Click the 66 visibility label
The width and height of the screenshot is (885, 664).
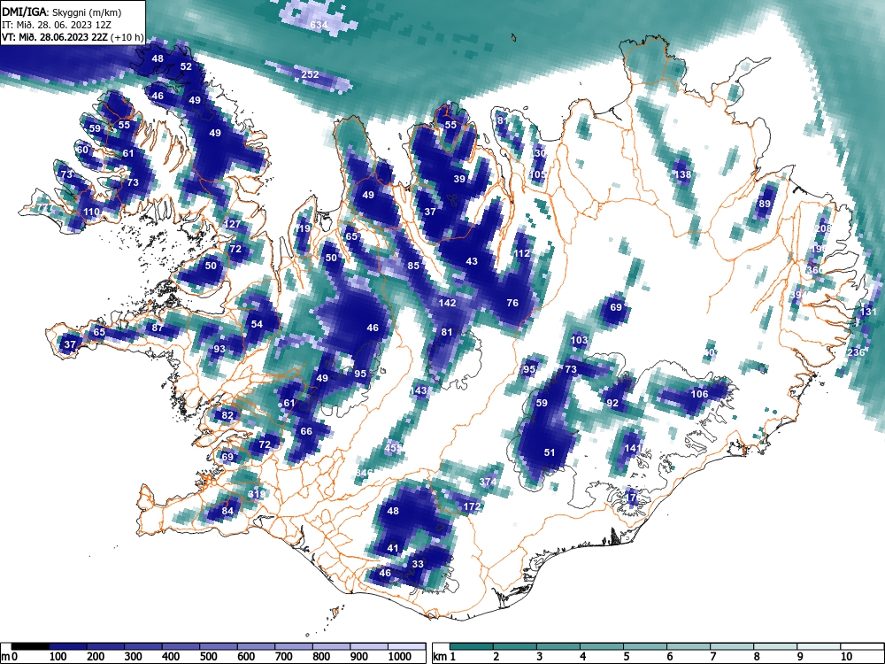coord(306,431)
